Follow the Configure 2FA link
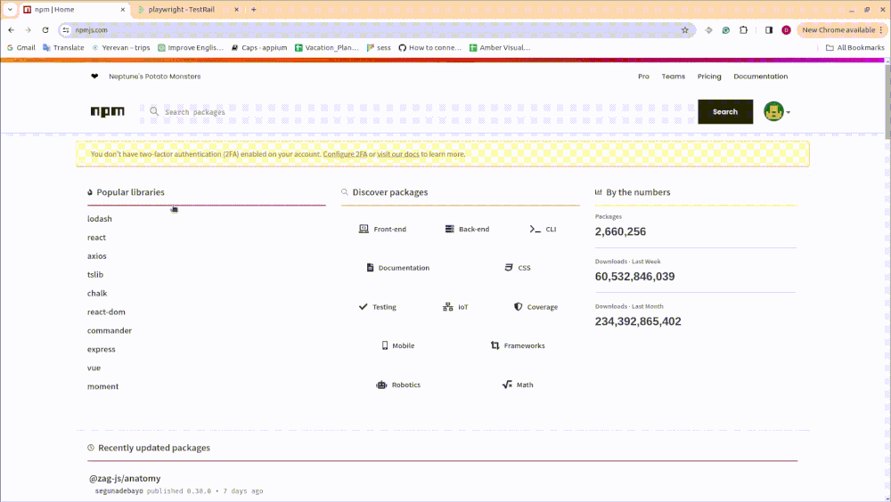This screenshot has width=891, height=502. [x=345, y=154]
